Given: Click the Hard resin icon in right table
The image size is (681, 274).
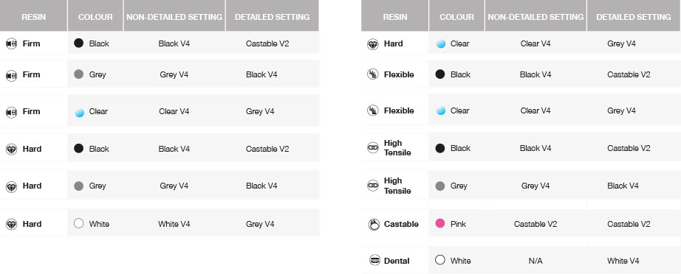Looking at the screenshot, I should (x=373, y=44).
